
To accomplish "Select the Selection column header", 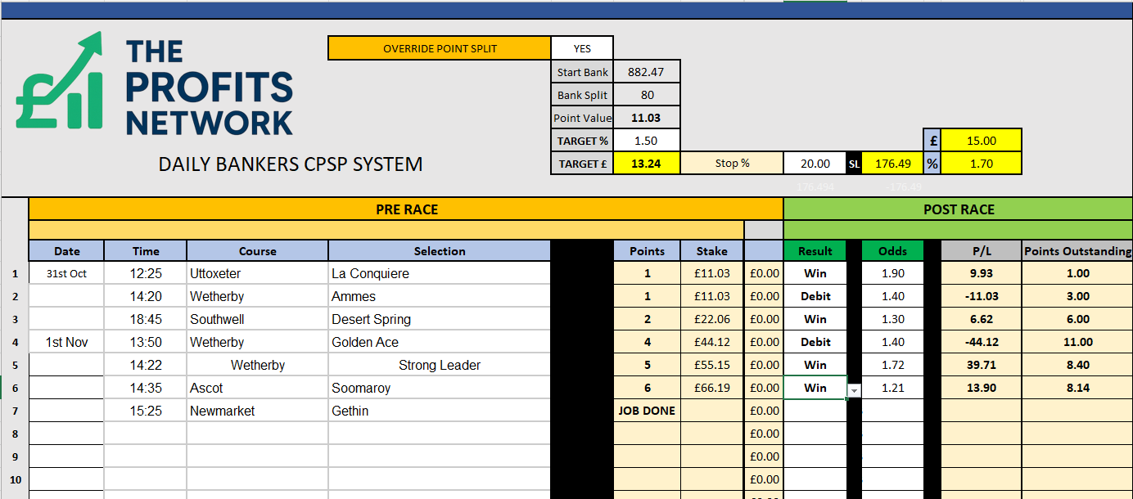I will click(x=440, y=251).
